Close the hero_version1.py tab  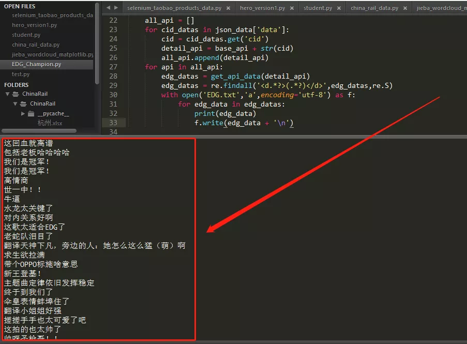point(292,8)
